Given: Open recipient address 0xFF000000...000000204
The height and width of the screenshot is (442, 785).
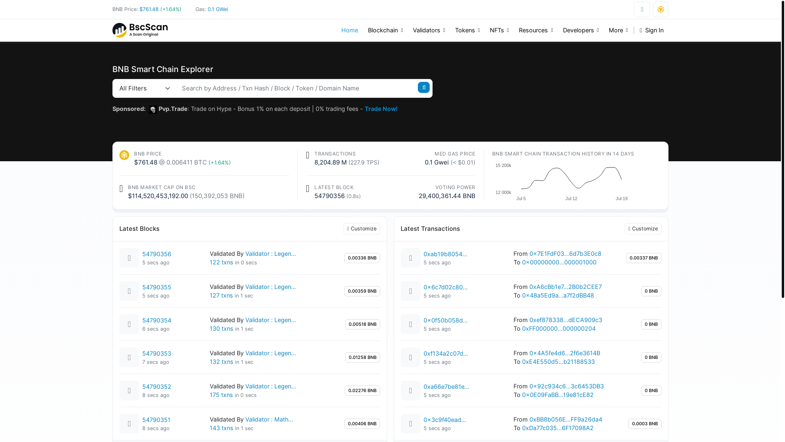Looking at the screenshot, I should tap(559, 329).
